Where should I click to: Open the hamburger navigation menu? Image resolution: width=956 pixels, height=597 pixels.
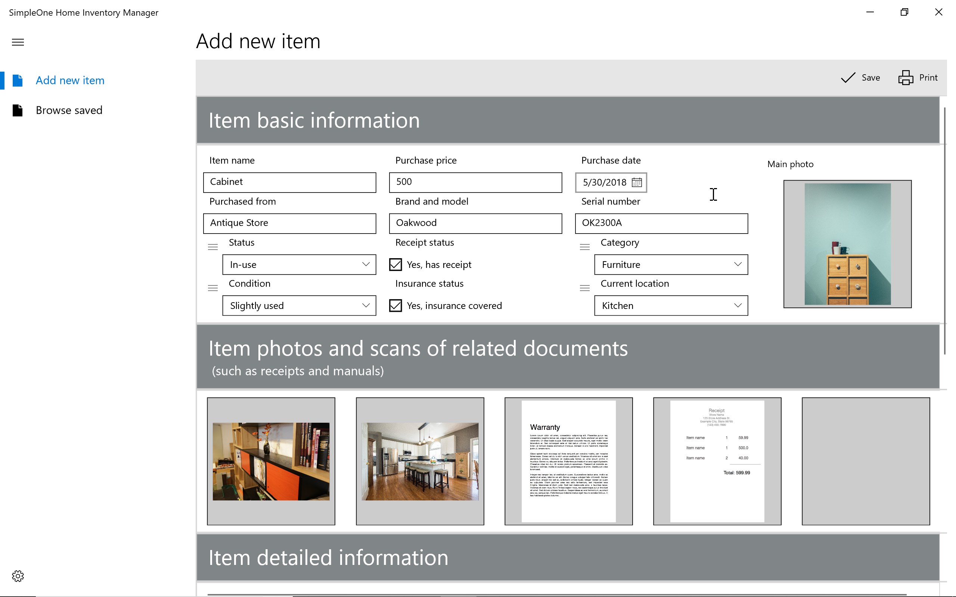(18, 42)
